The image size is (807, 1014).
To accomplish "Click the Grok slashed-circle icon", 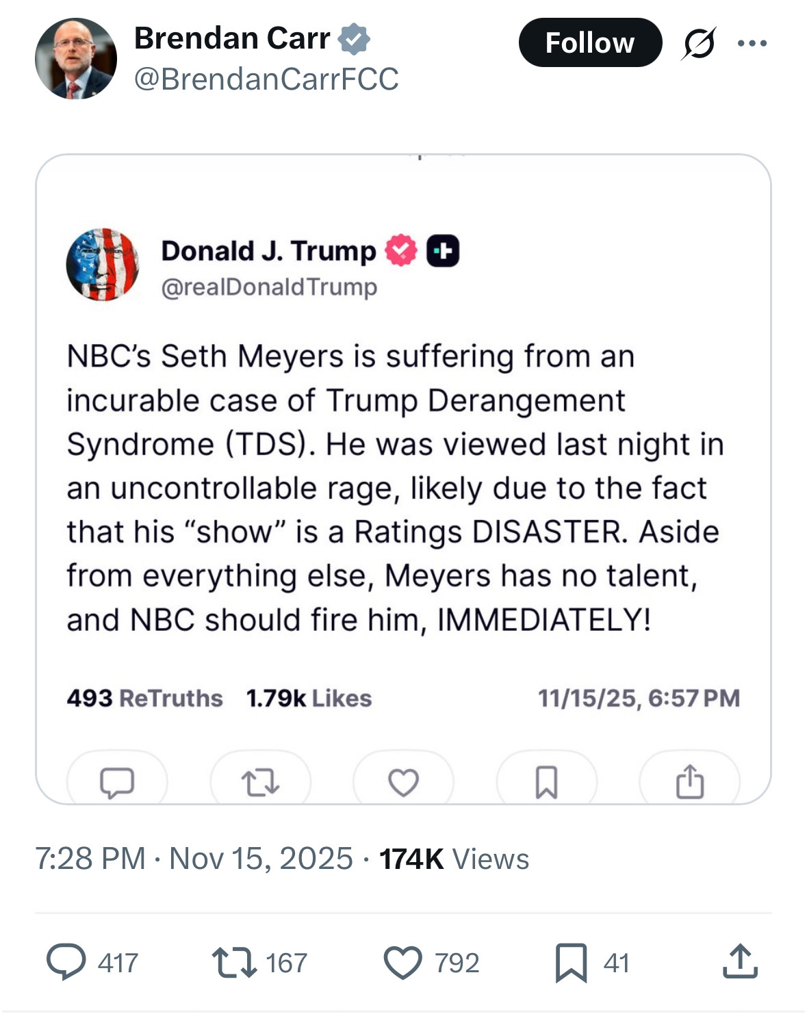I will coord(699,43).
